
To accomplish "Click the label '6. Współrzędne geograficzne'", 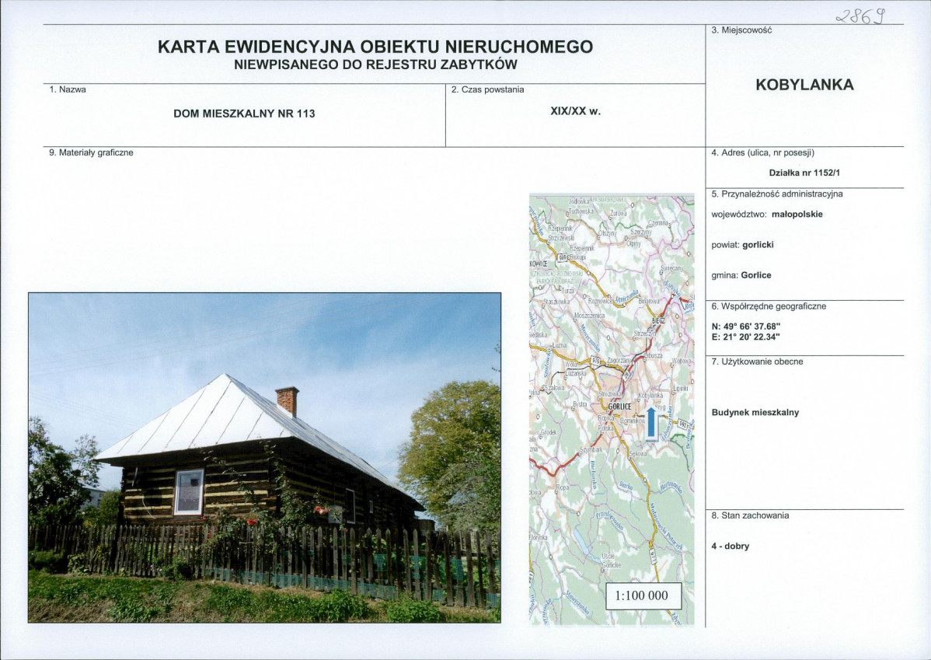I will coord(769,306).
